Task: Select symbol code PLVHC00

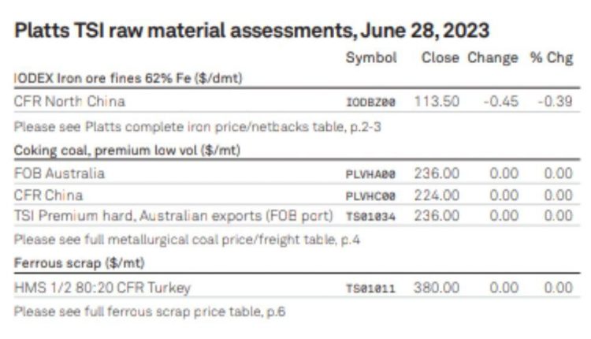Action: pos(370,196)
